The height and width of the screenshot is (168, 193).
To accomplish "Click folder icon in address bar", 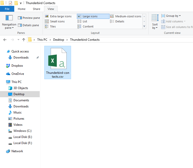I will [x=30, y=40].
